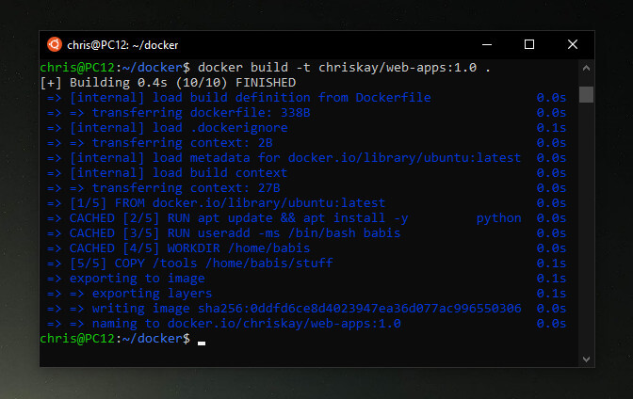Close the chris@PC12 terminal window

click(573, 44)
